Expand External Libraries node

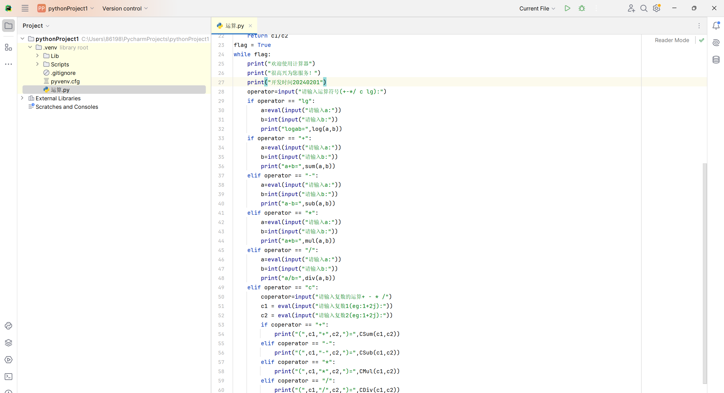[22, 98]
